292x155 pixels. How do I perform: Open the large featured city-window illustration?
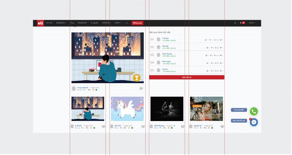coord(108,58)
